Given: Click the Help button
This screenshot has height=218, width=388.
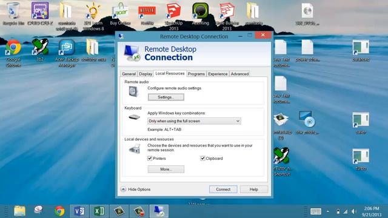Looking at the screenshot, I should [x=253, y=189].
